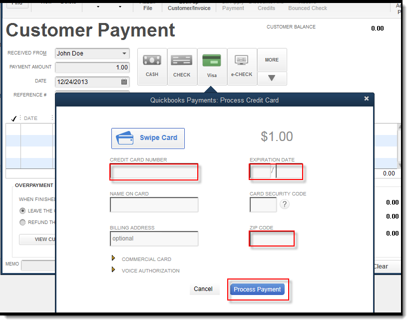Open the Received From dropdown

point(124,53)
